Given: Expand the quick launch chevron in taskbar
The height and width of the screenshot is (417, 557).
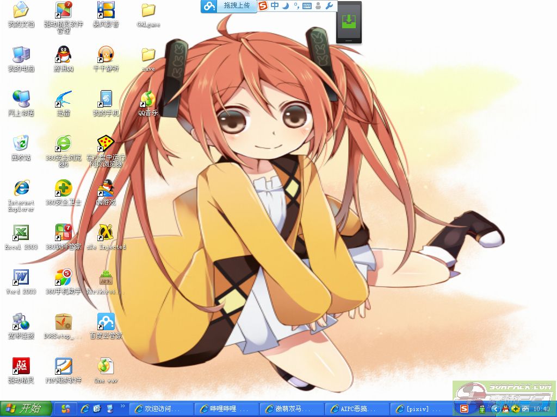Looking at the screenshot, I should (x=122, y=406).
